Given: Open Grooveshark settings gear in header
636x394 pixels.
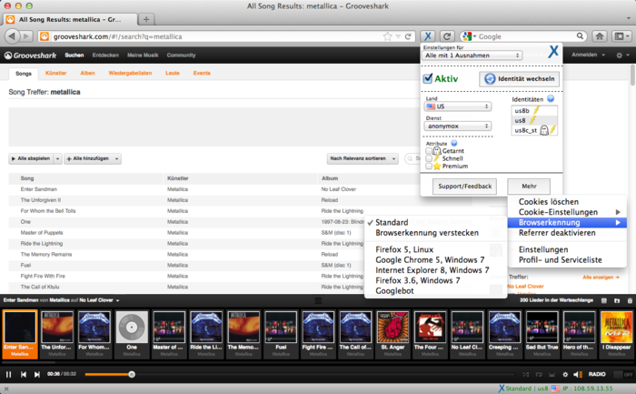Looking at the screenshot, I should pyautogui.click(x=621, y=55).
